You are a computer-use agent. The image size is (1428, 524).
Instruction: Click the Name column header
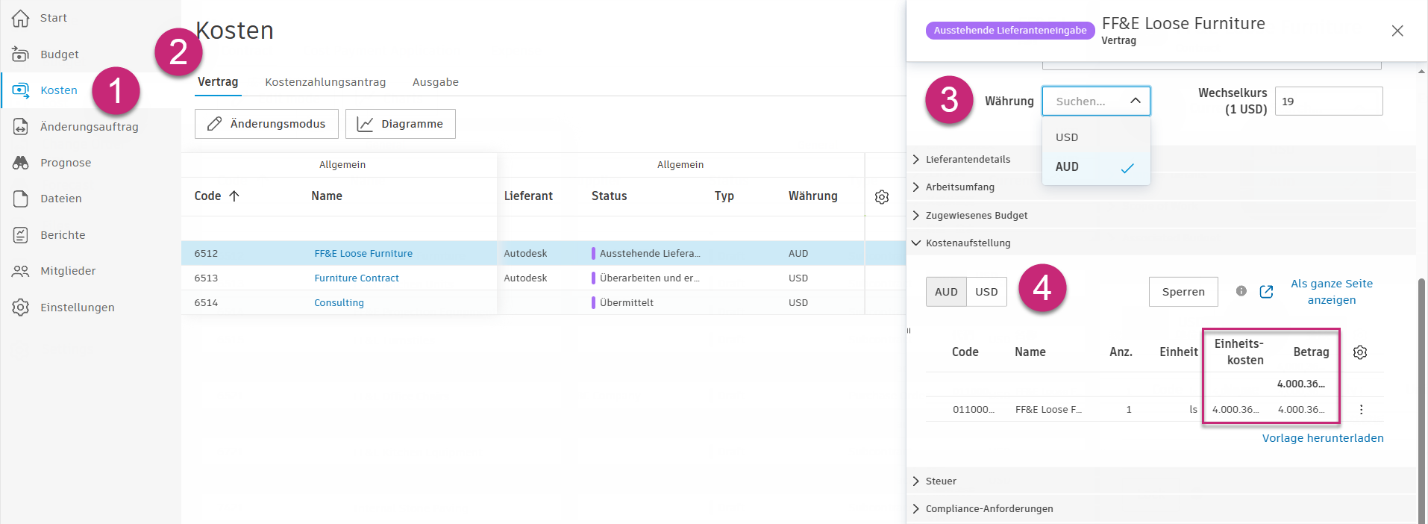[327, 196]
